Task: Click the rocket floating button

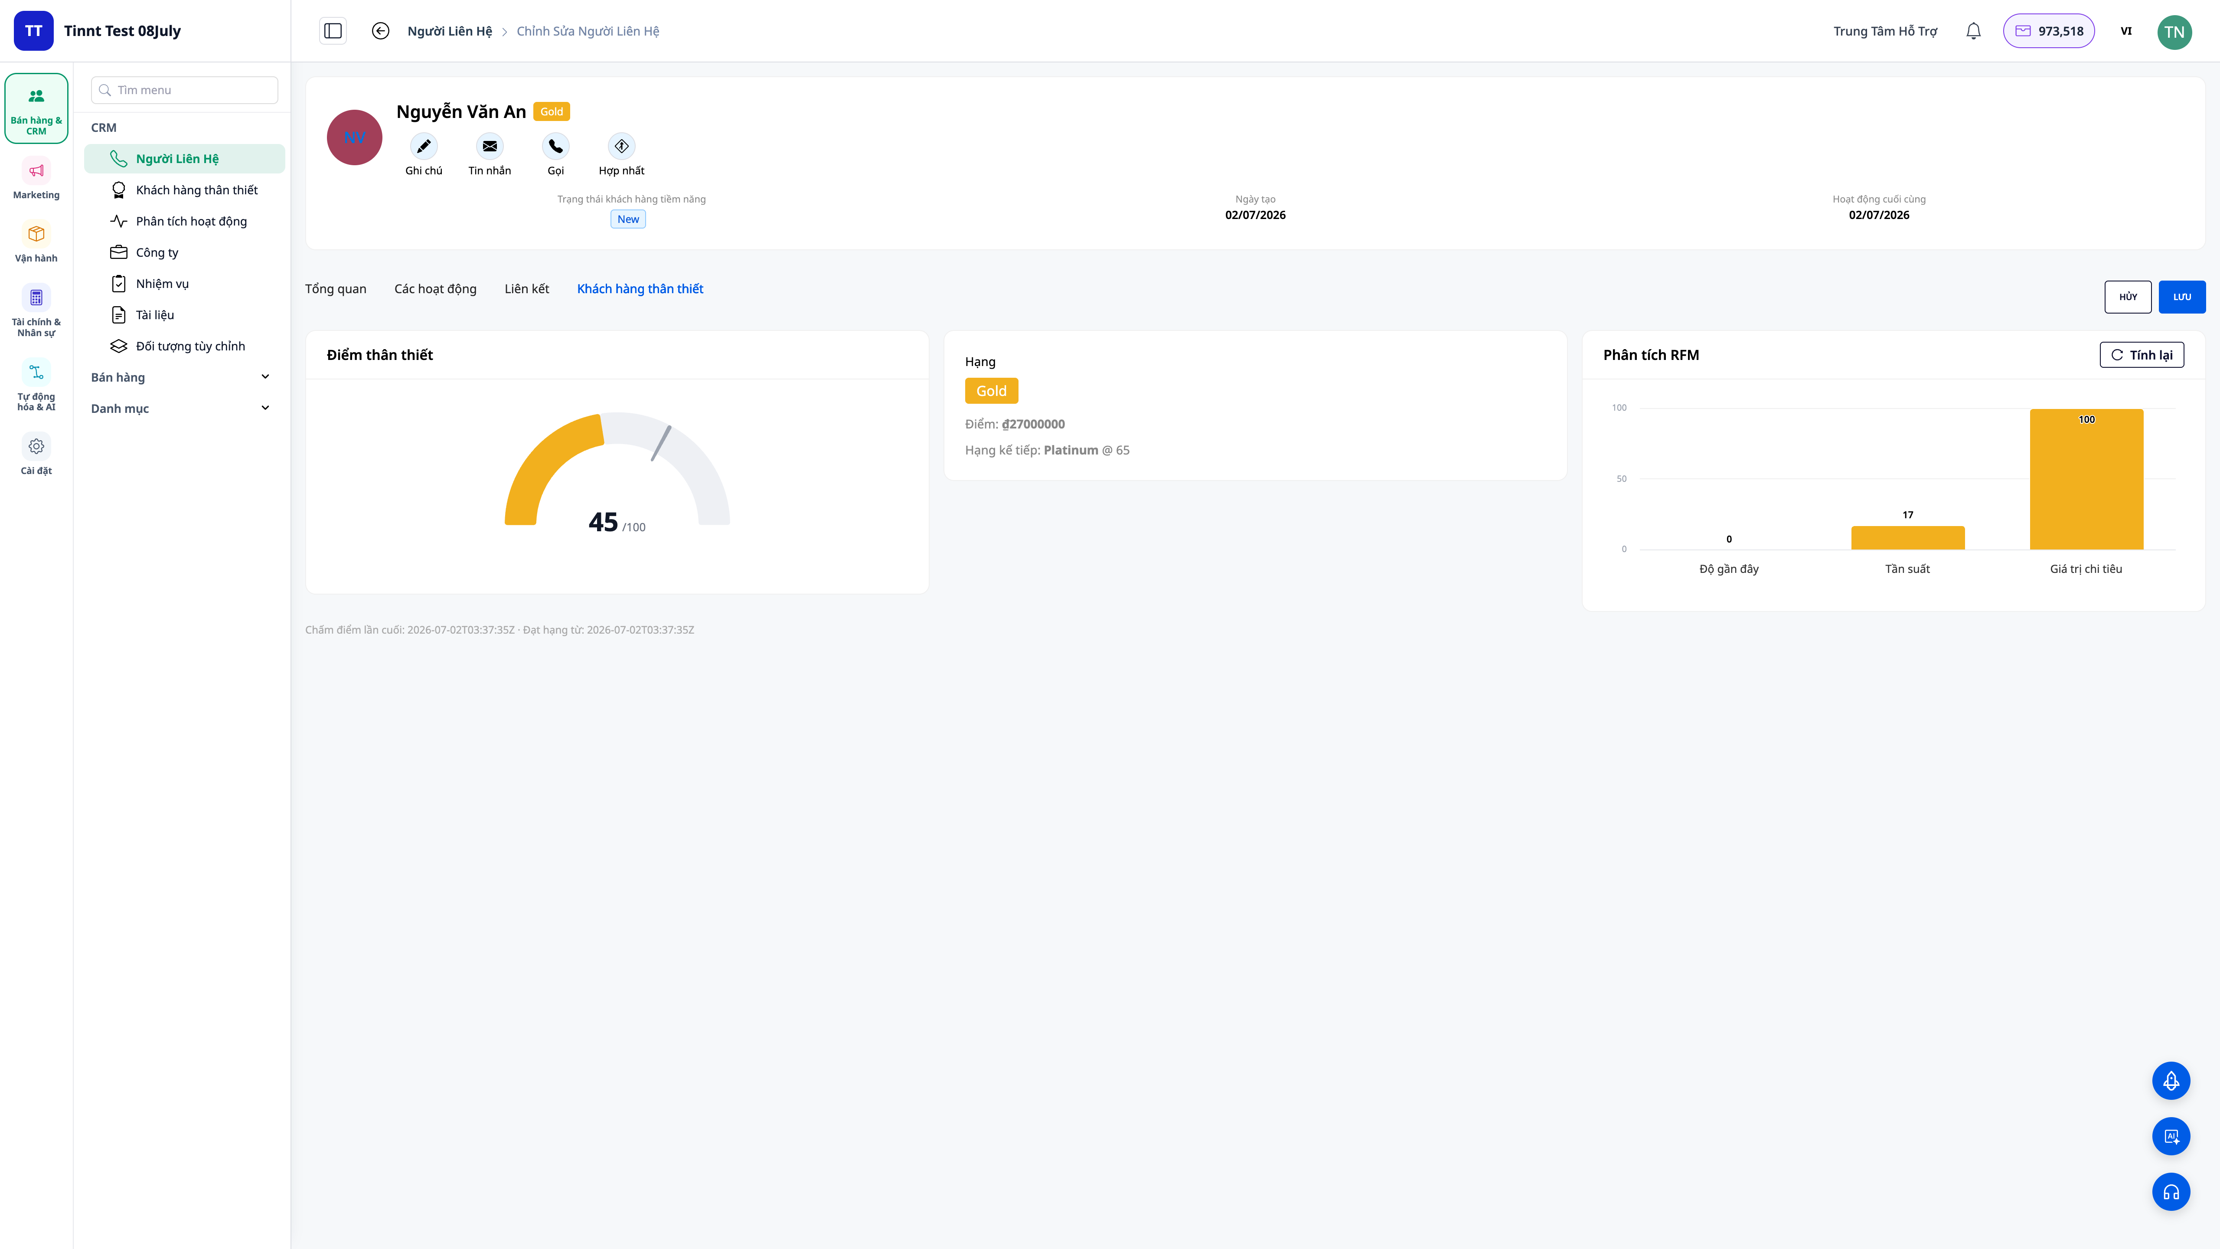Action: pyautogui.click(x=2171, y=1080)
